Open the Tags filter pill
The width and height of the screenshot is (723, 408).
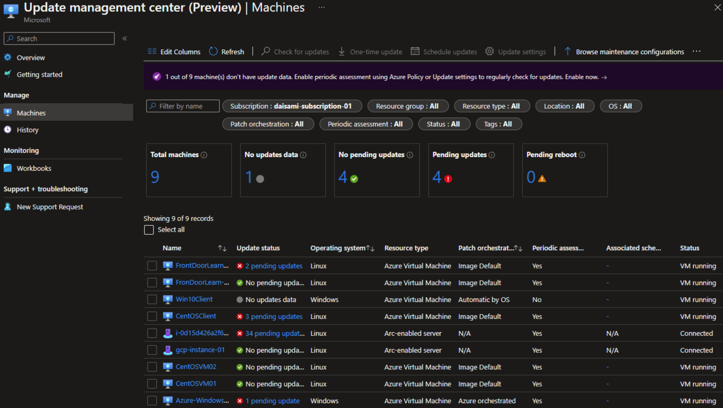(498, 124)
